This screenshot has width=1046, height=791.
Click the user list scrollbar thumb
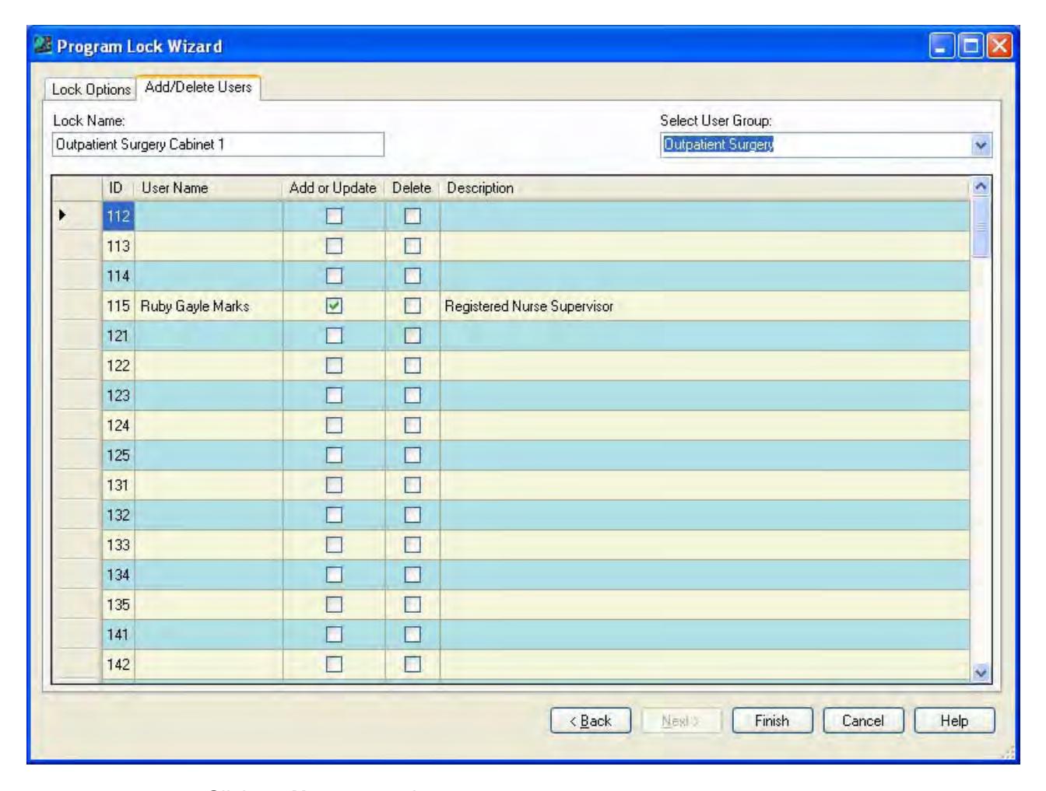tap(981, 227)
